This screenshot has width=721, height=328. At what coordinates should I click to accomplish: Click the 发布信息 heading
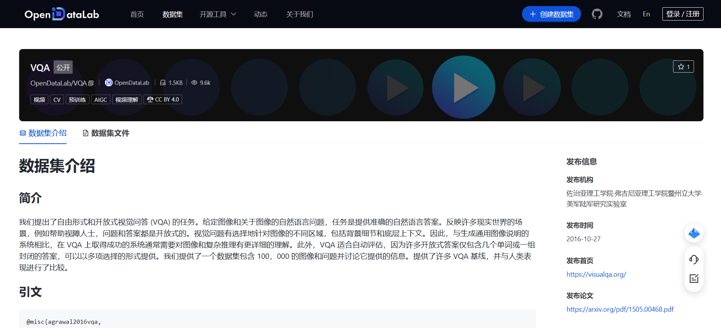click(581, 162)
